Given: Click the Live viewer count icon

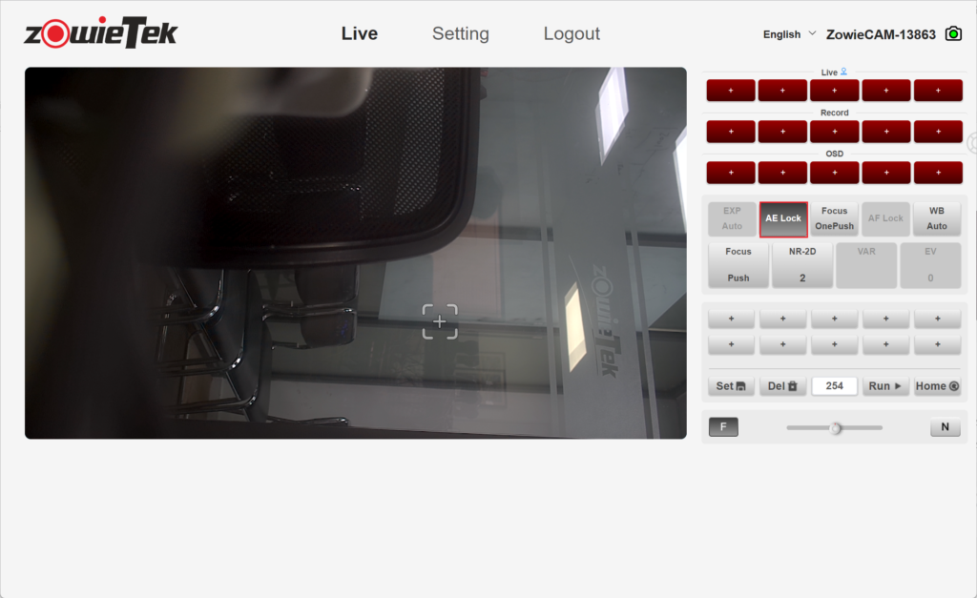Looking at the screenshot, I should coord(843,72).
